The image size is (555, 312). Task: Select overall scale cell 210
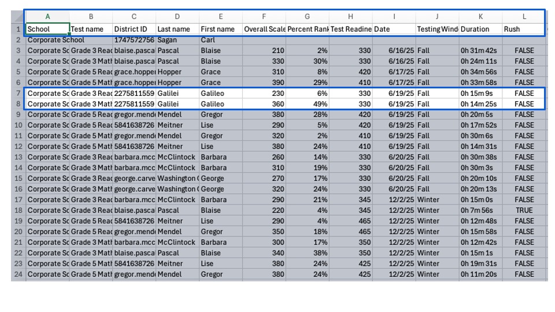tap(264, 51)
